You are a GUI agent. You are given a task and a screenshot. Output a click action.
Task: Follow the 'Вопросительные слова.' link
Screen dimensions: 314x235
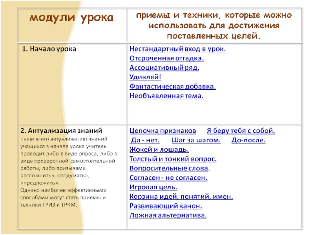click(x=170, y=168)
